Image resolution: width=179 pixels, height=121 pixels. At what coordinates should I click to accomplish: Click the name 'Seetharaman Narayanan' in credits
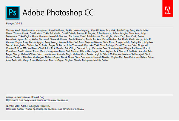34,30
